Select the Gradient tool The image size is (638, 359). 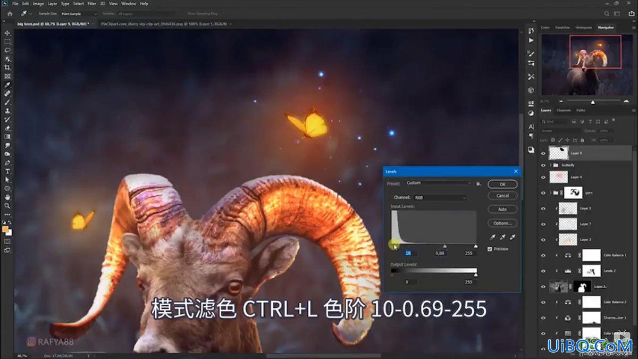tap(7, 137)
